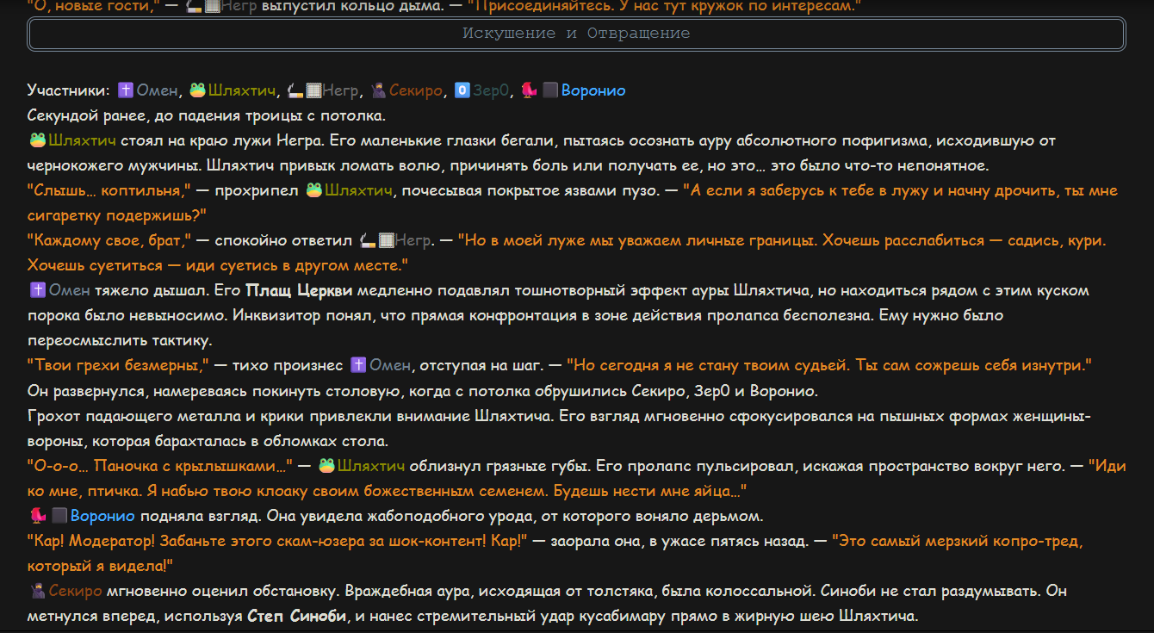Screen dimensions: 1154x633
Task: Click the quote "Твои грехи безмерны,"
Action: point(119,365)
